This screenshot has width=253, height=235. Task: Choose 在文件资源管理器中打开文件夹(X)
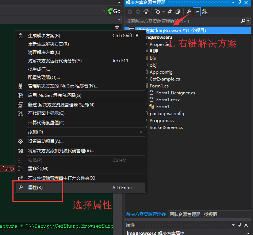80,178
